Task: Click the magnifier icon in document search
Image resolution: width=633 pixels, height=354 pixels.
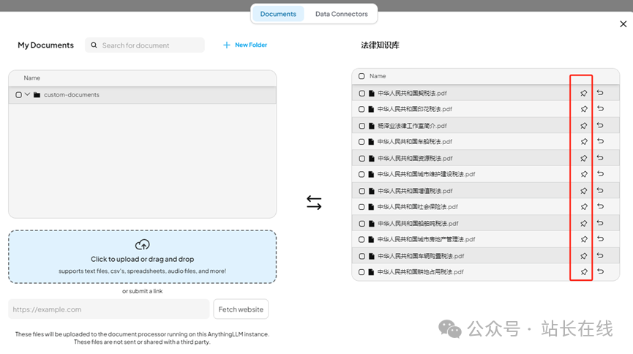Action: point(94,45)
